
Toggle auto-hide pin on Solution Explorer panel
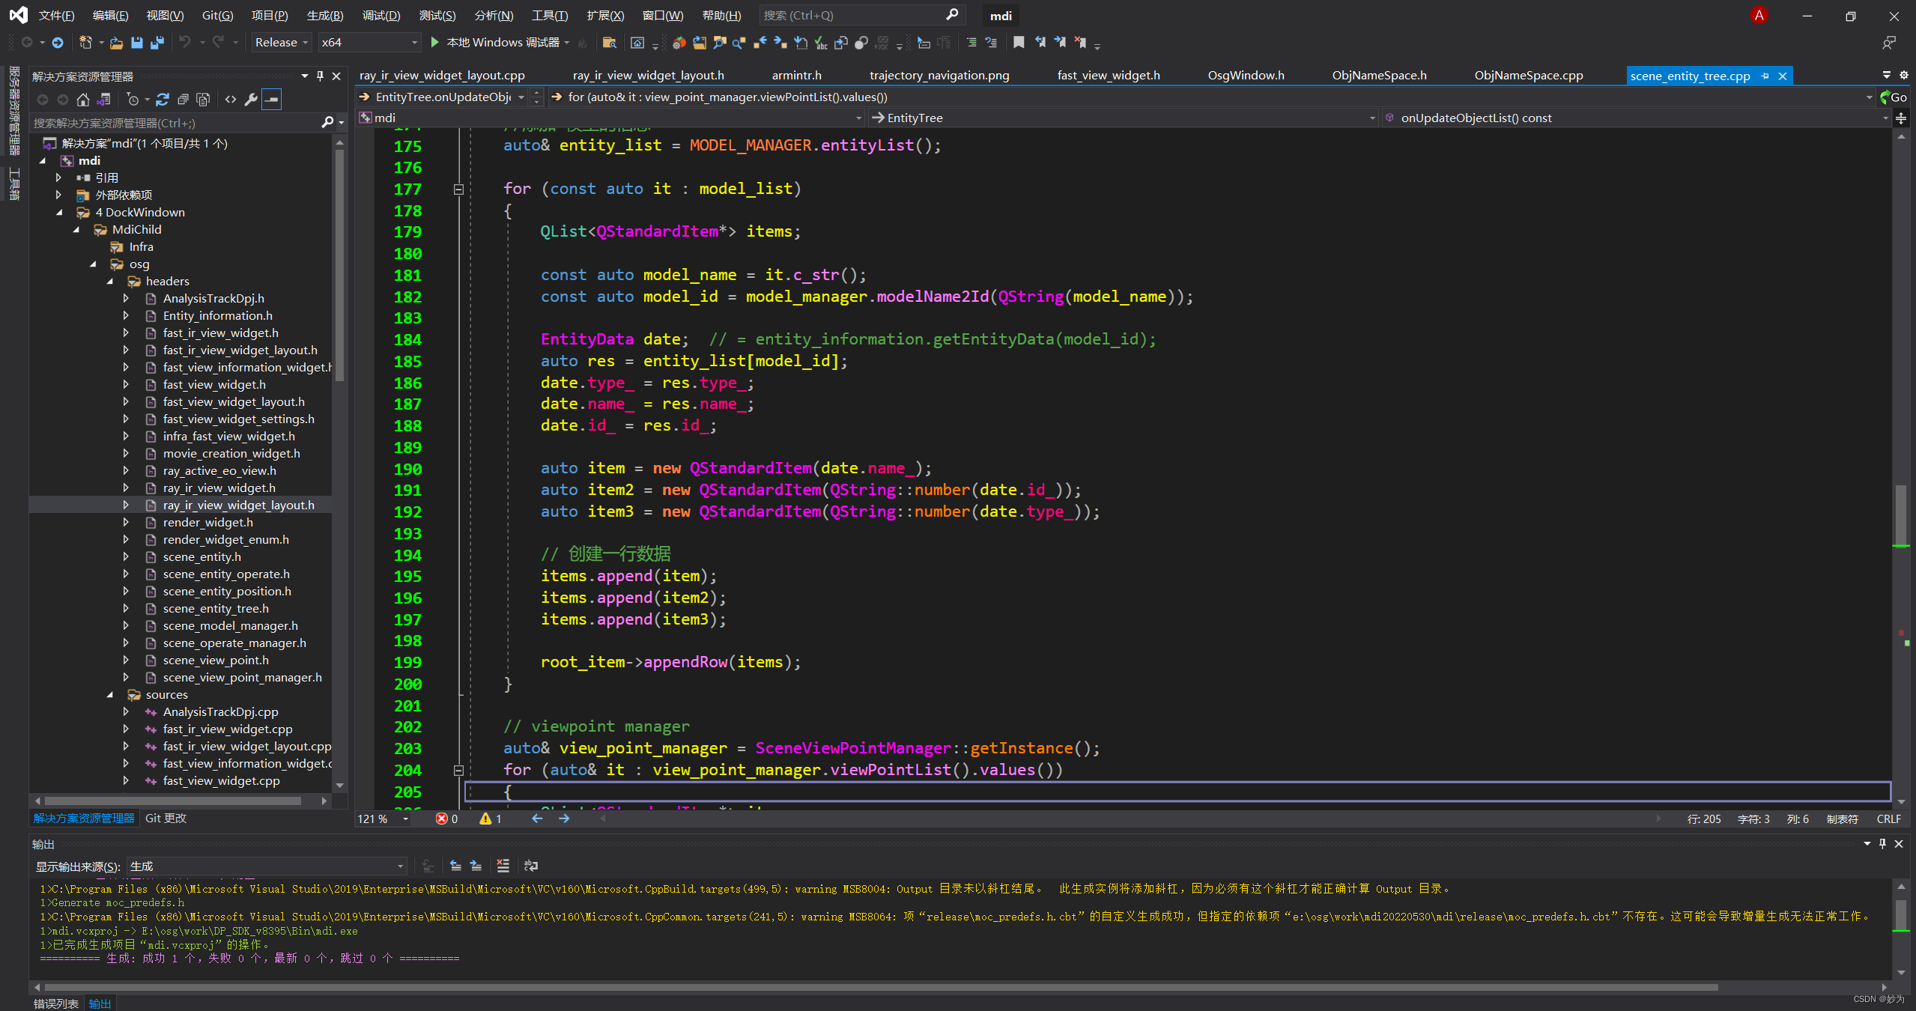(x=320, y=76)
